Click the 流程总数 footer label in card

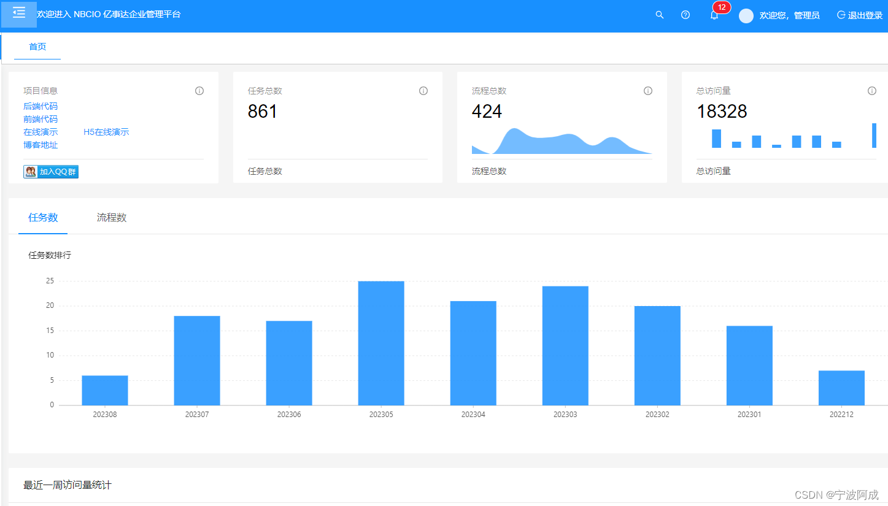coord(489,171)
